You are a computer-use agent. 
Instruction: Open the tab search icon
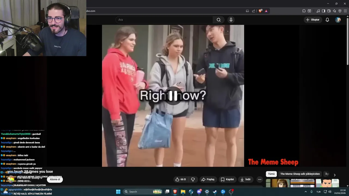pyautogui.click(x=309, y=11)
